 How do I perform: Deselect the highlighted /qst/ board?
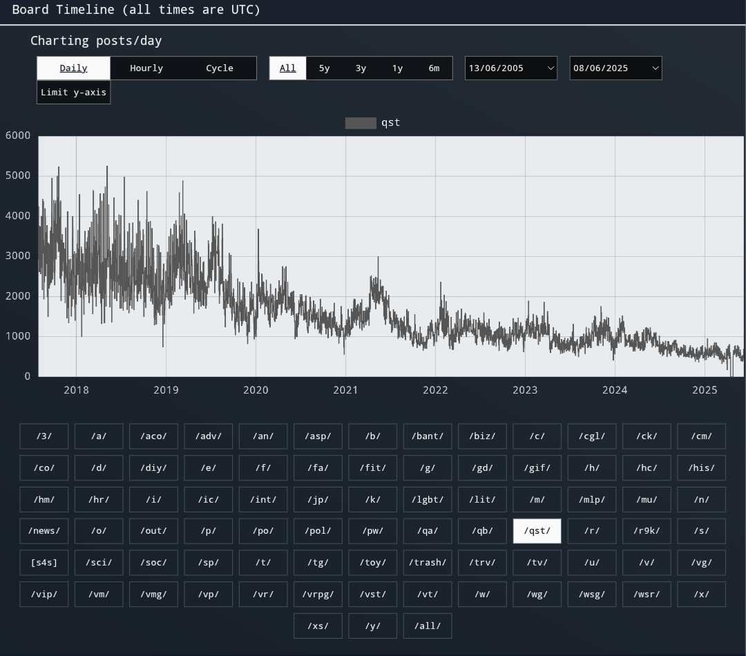click(537, 531)
